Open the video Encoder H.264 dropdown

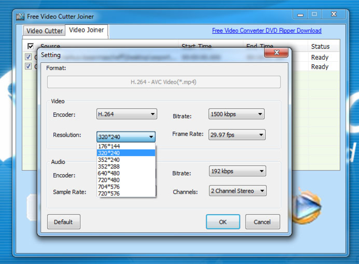click(127, 114)
